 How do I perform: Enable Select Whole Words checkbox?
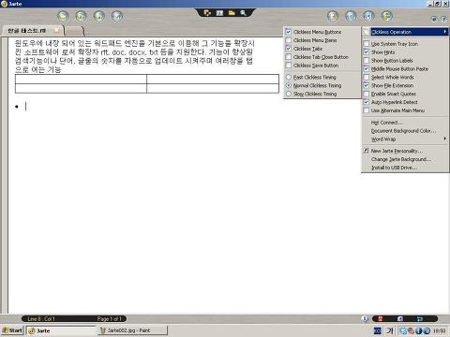pyautogui.click(x=367, y=77)
